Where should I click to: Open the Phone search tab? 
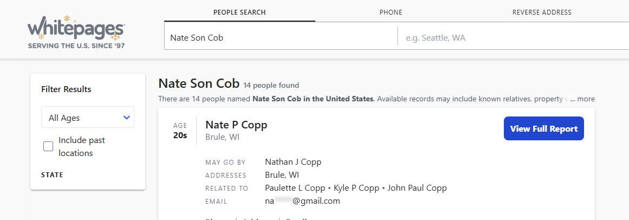point(391,12)
